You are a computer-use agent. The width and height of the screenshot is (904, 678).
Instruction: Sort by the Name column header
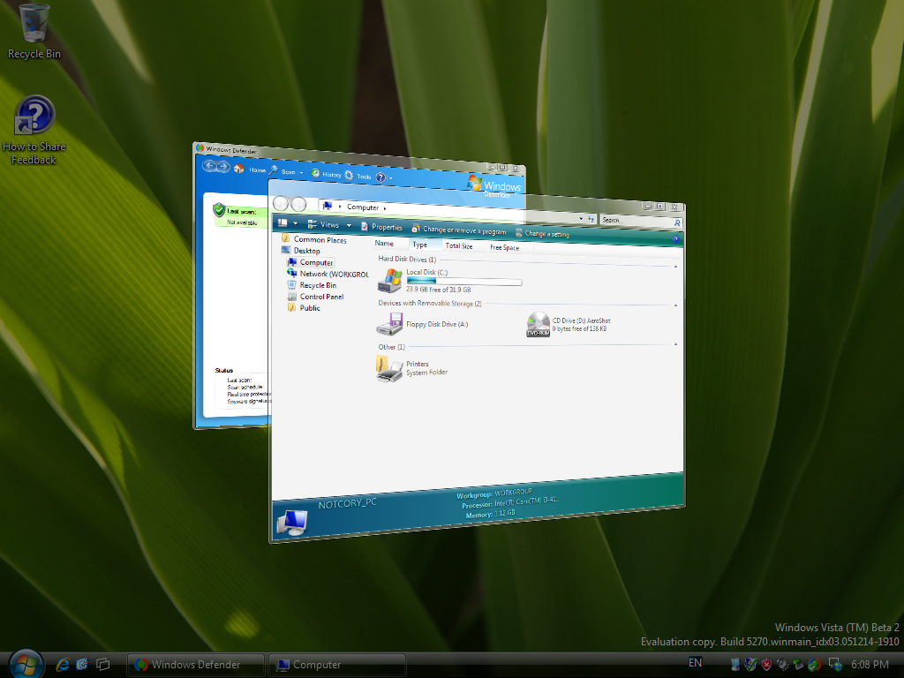[x=388, y=244]
